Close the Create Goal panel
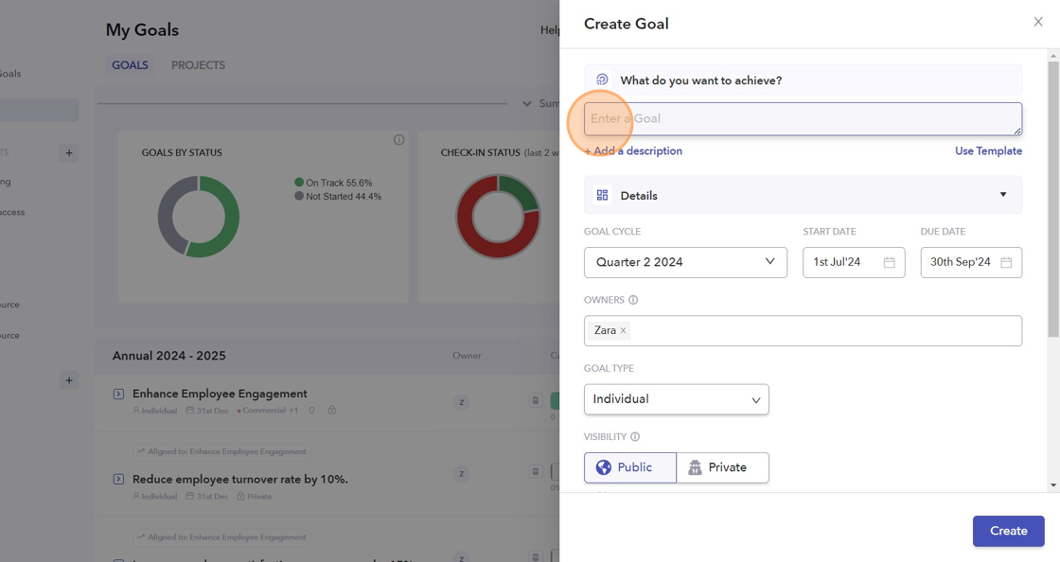 (1038, 22)
